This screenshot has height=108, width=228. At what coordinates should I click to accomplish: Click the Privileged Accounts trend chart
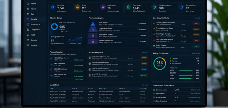pos(74,40)
